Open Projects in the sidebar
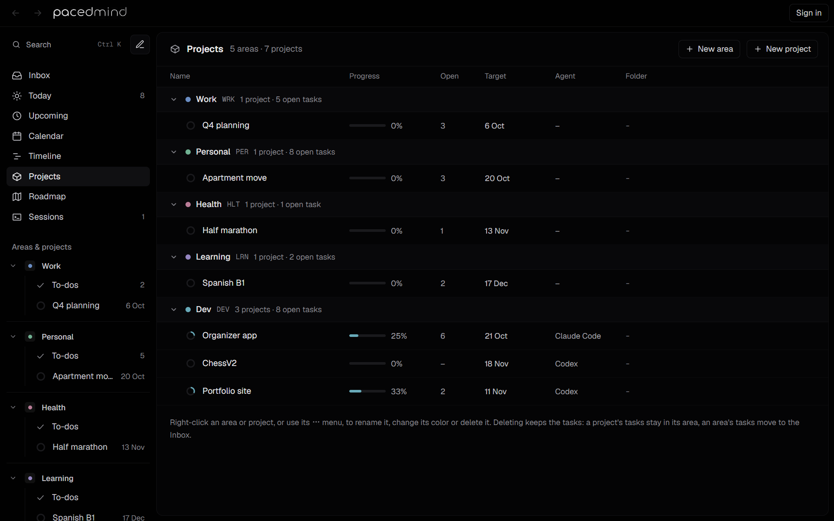The height and width of the screenshot is (521, 834). point(78,177)
